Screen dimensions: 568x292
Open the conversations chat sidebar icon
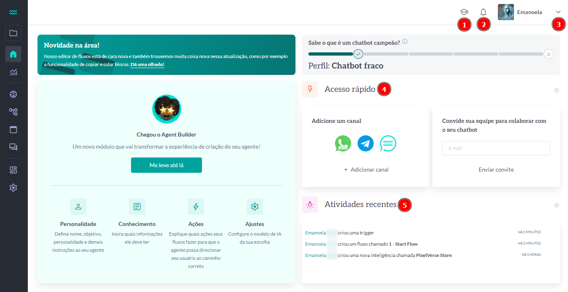(13, 147)
